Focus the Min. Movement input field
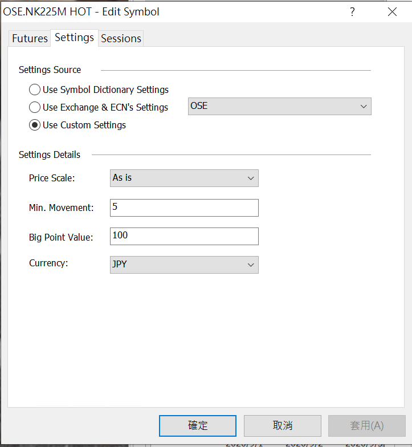Viewport: 412px width, 447px height. pos(184,208)
